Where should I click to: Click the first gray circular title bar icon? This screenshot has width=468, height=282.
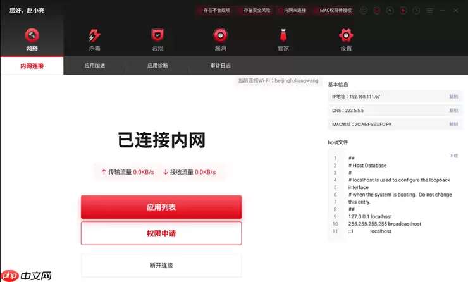[364, 11]
